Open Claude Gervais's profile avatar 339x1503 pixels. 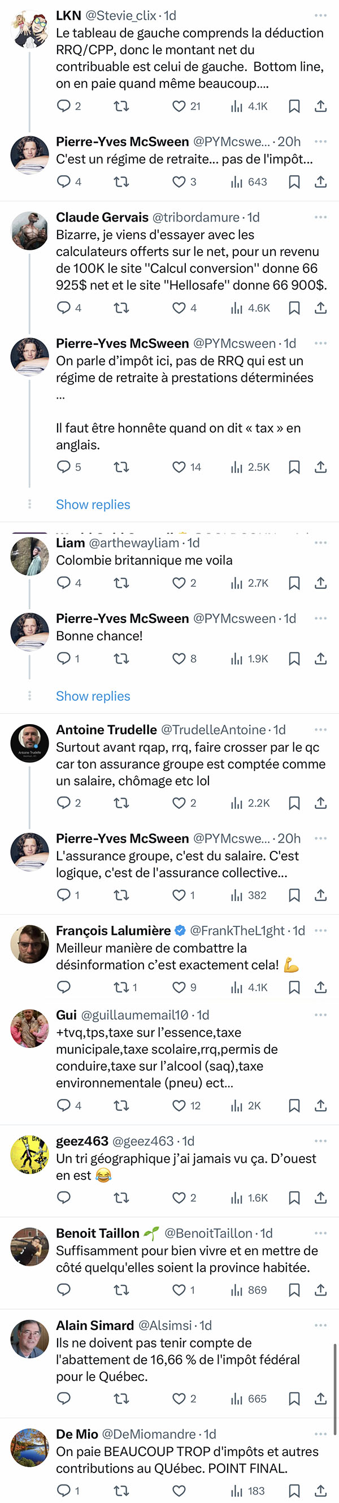[30, 231]
